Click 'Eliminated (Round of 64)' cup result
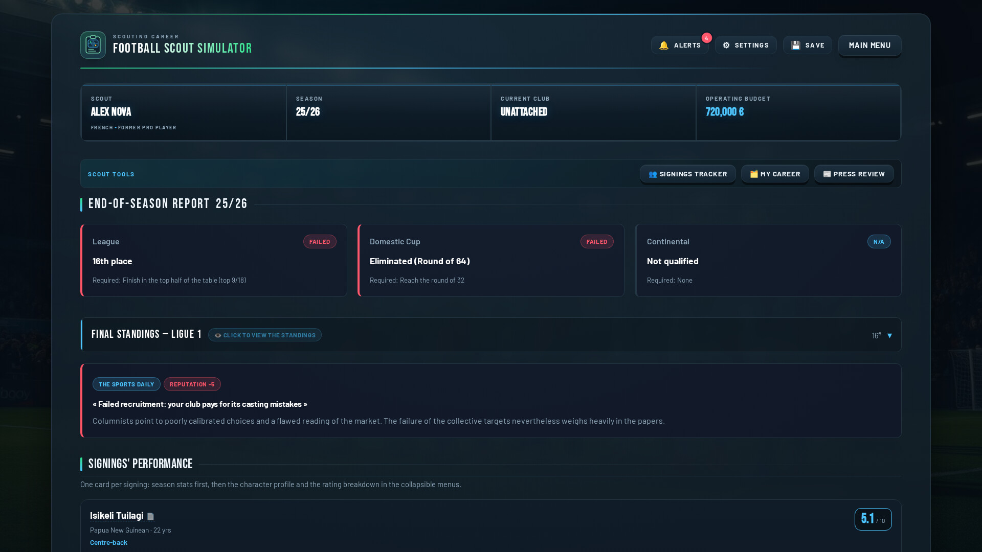 coord(420,261)
